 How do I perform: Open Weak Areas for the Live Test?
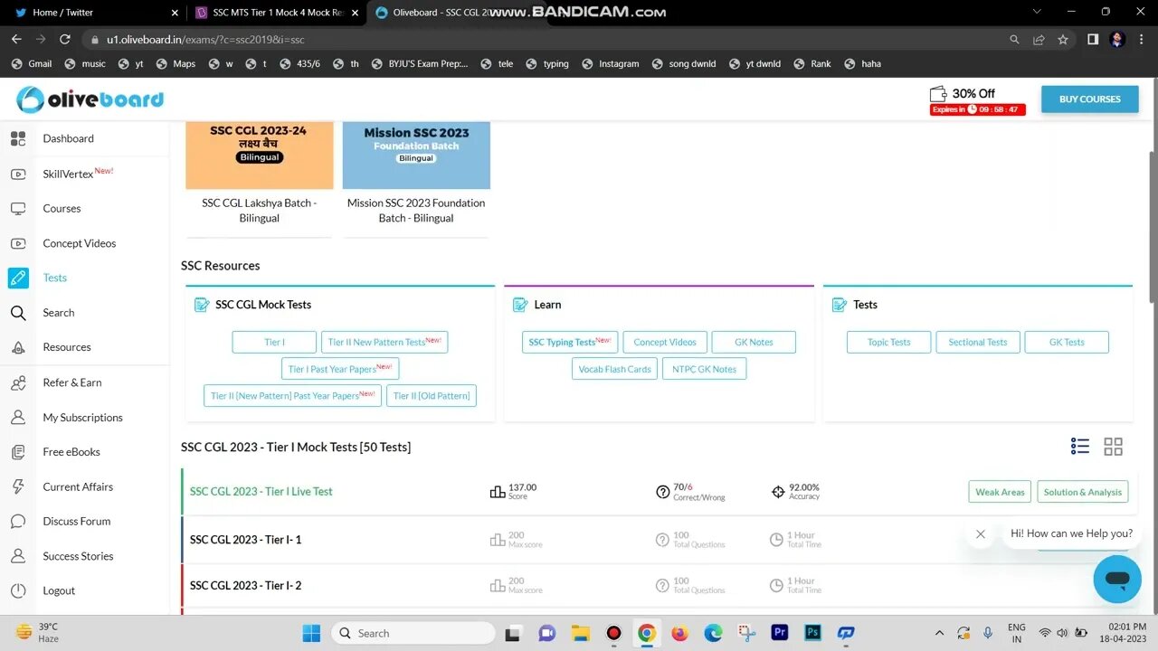(1000, 492)
